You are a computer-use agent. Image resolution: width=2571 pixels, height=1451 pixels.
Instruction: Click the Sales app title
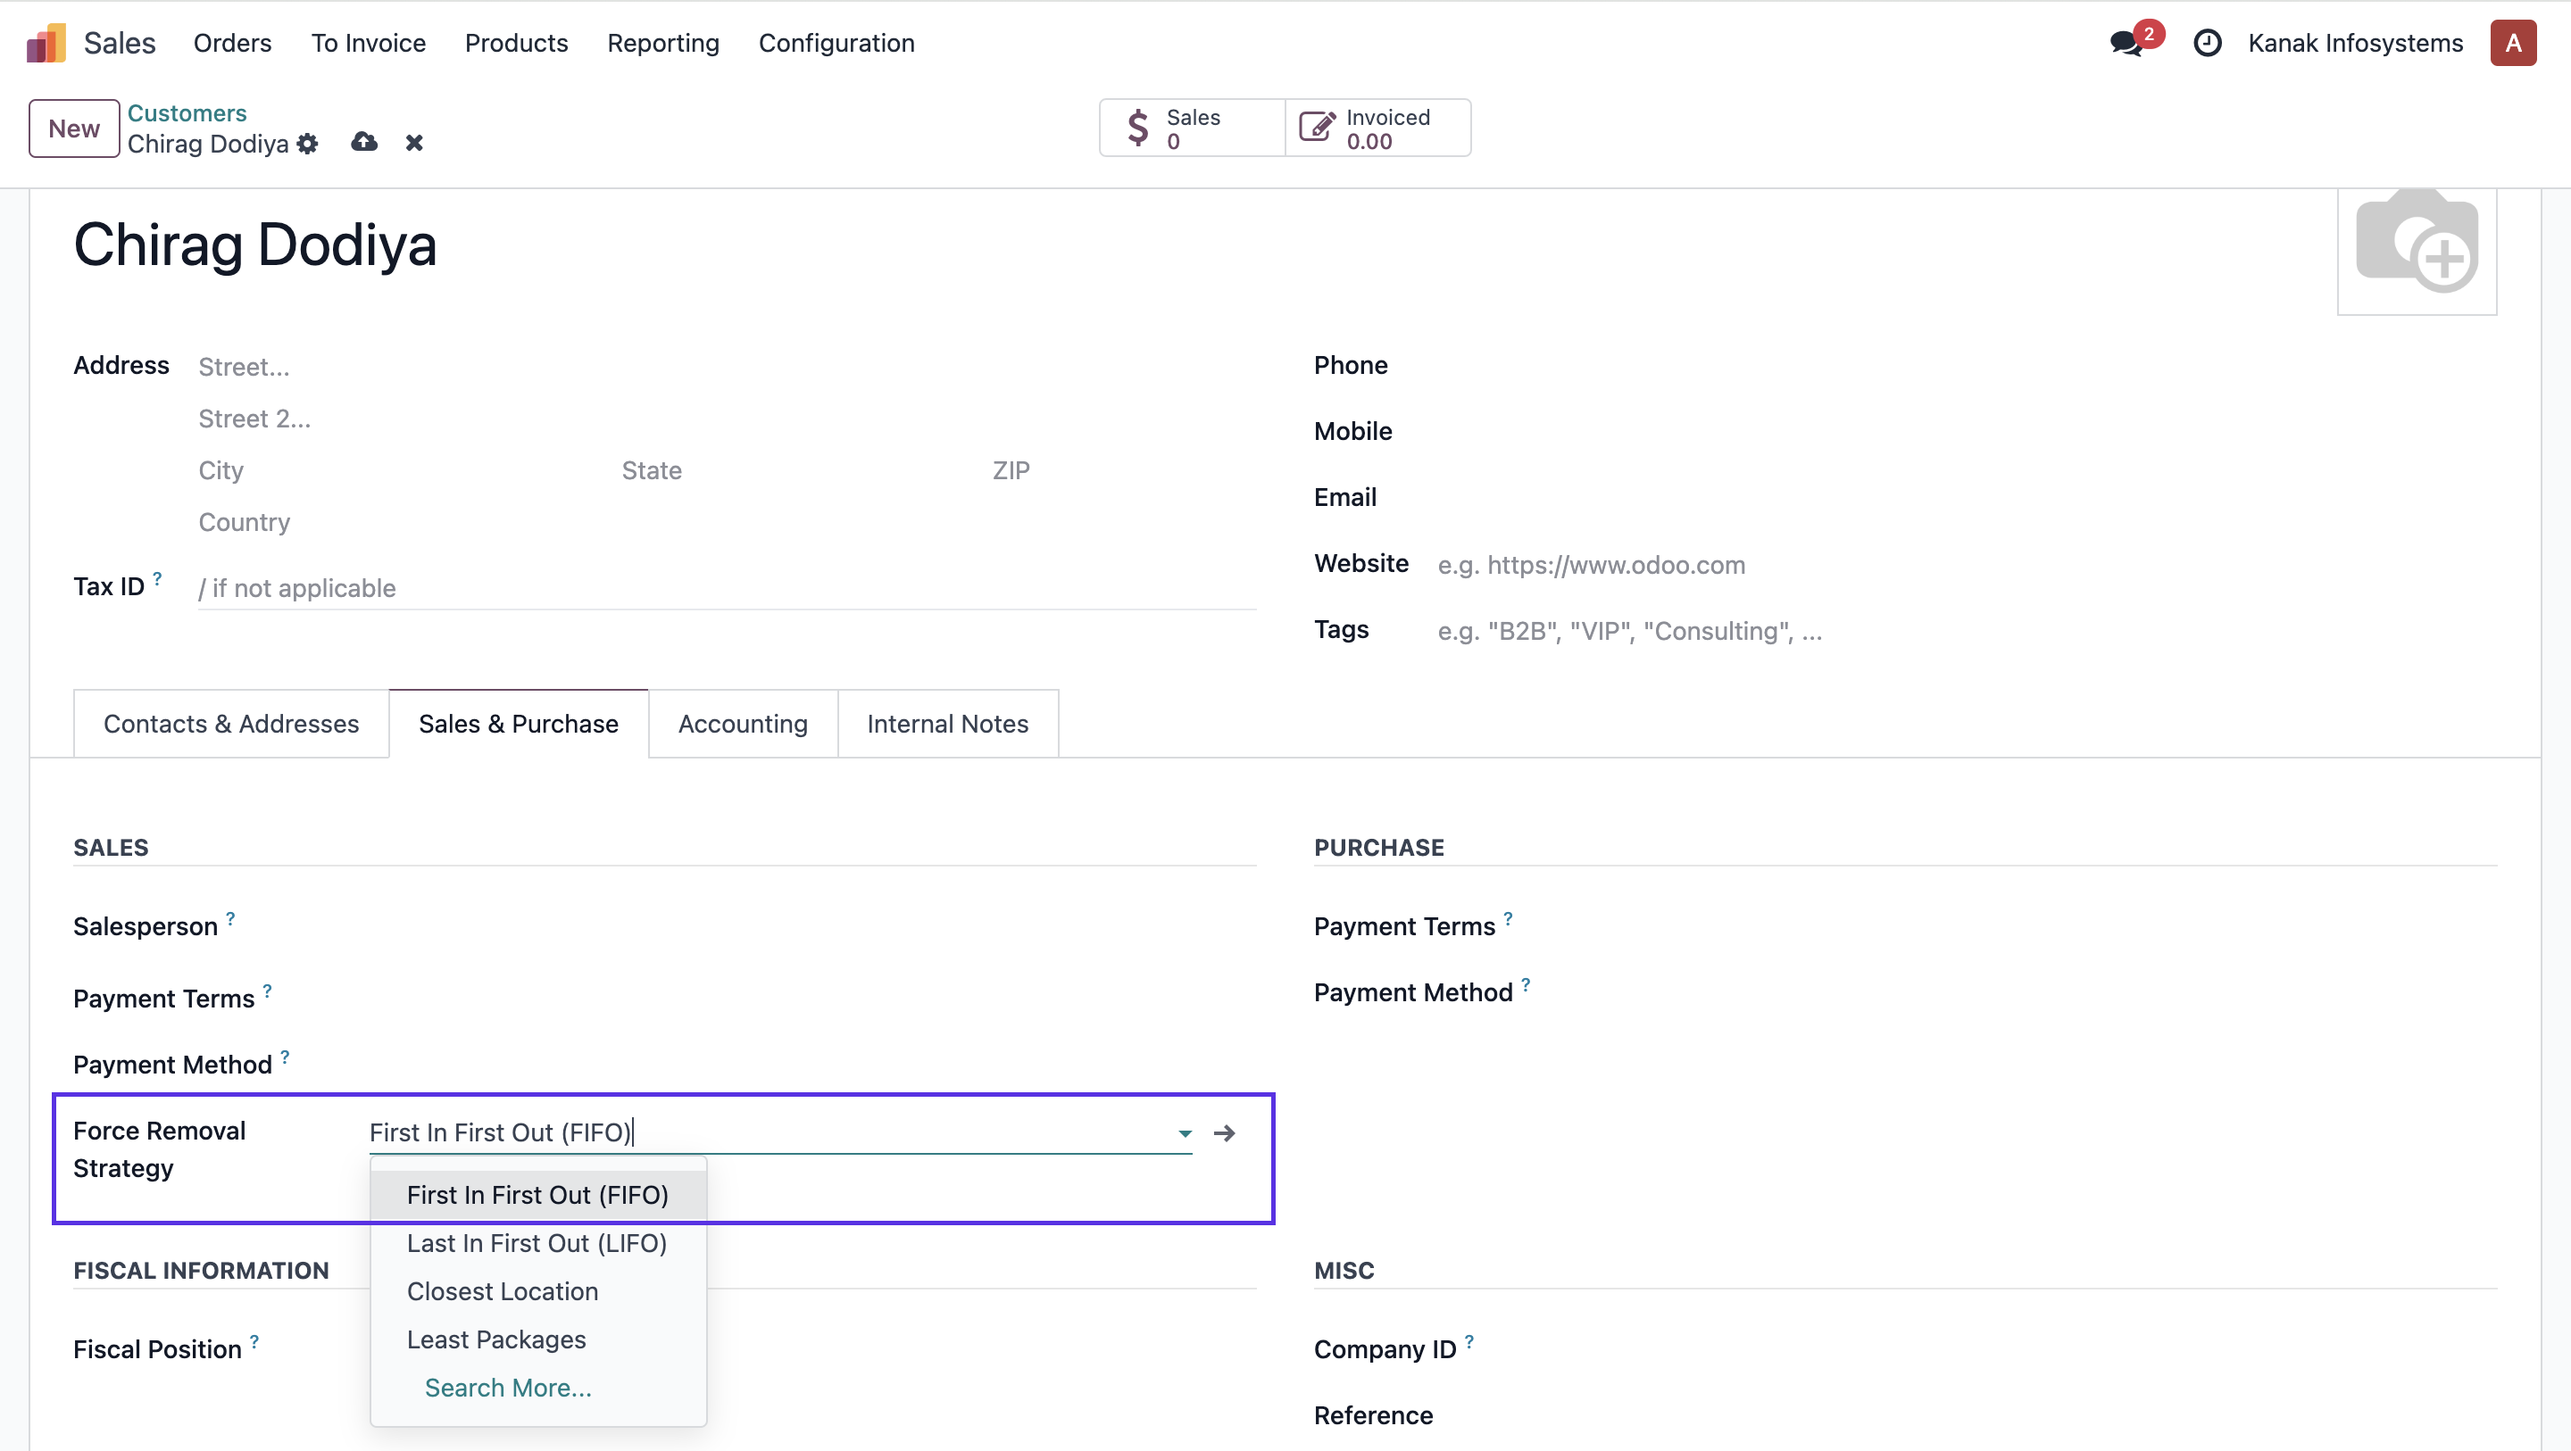[120, 43]
